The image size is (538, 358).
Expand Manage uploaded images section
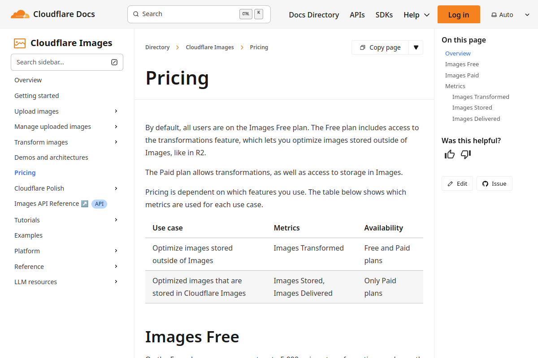tap(116, 127)
